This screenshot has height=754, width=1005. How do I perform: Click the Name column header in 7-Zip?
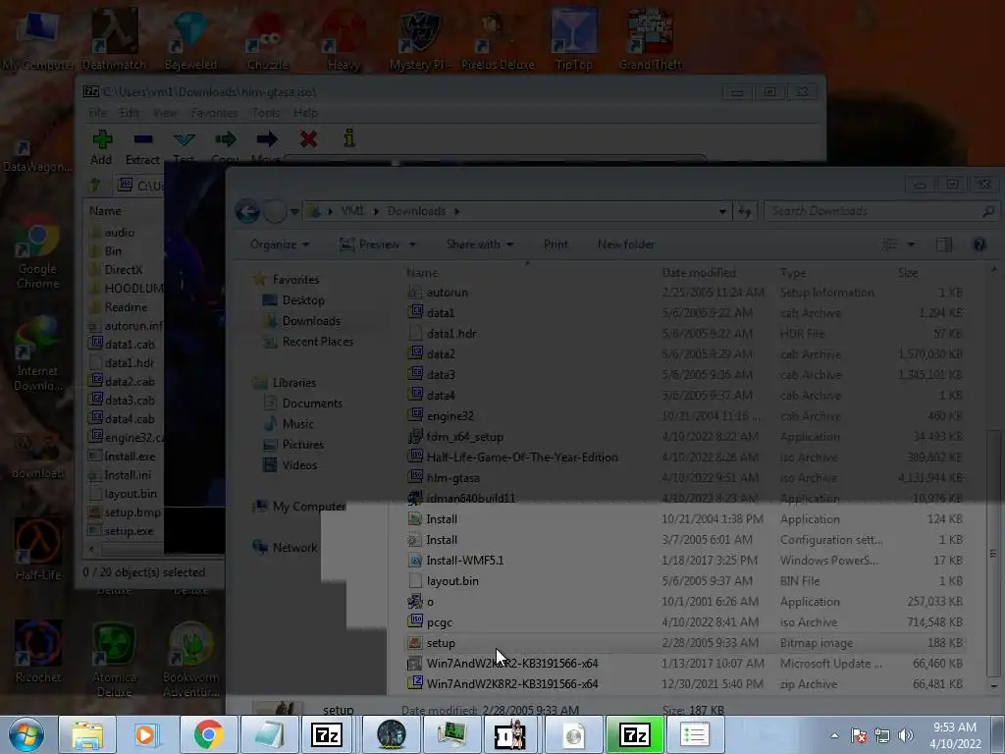[105, 211]
